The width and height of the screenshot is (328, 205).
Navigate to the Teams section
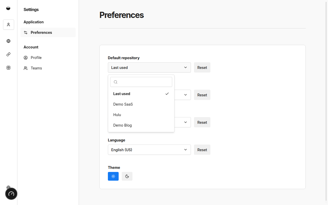(x=36, y=68)
